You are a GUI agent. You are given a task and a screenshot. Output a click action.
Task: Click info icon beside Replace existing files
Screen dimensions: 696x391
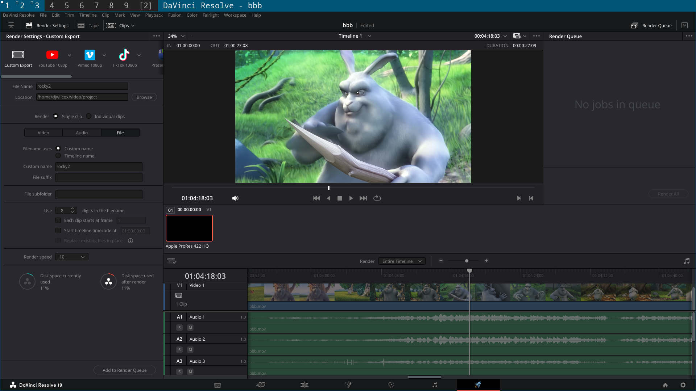(x=130, y=241)
